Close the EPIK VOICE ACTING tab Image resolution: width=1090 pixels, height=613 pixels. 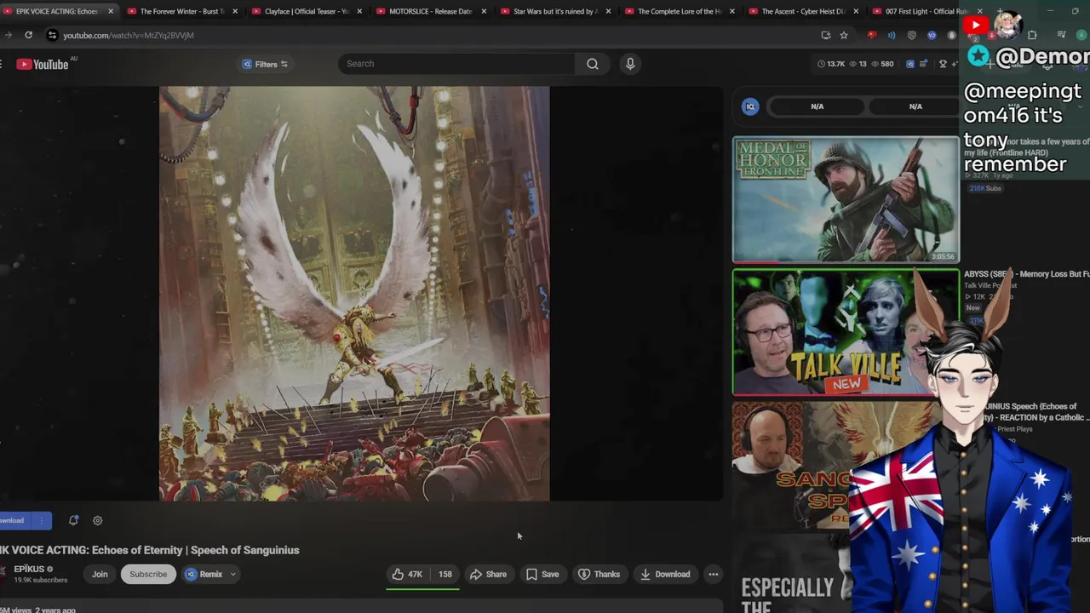pyautogui.click(x=111, y=11)
